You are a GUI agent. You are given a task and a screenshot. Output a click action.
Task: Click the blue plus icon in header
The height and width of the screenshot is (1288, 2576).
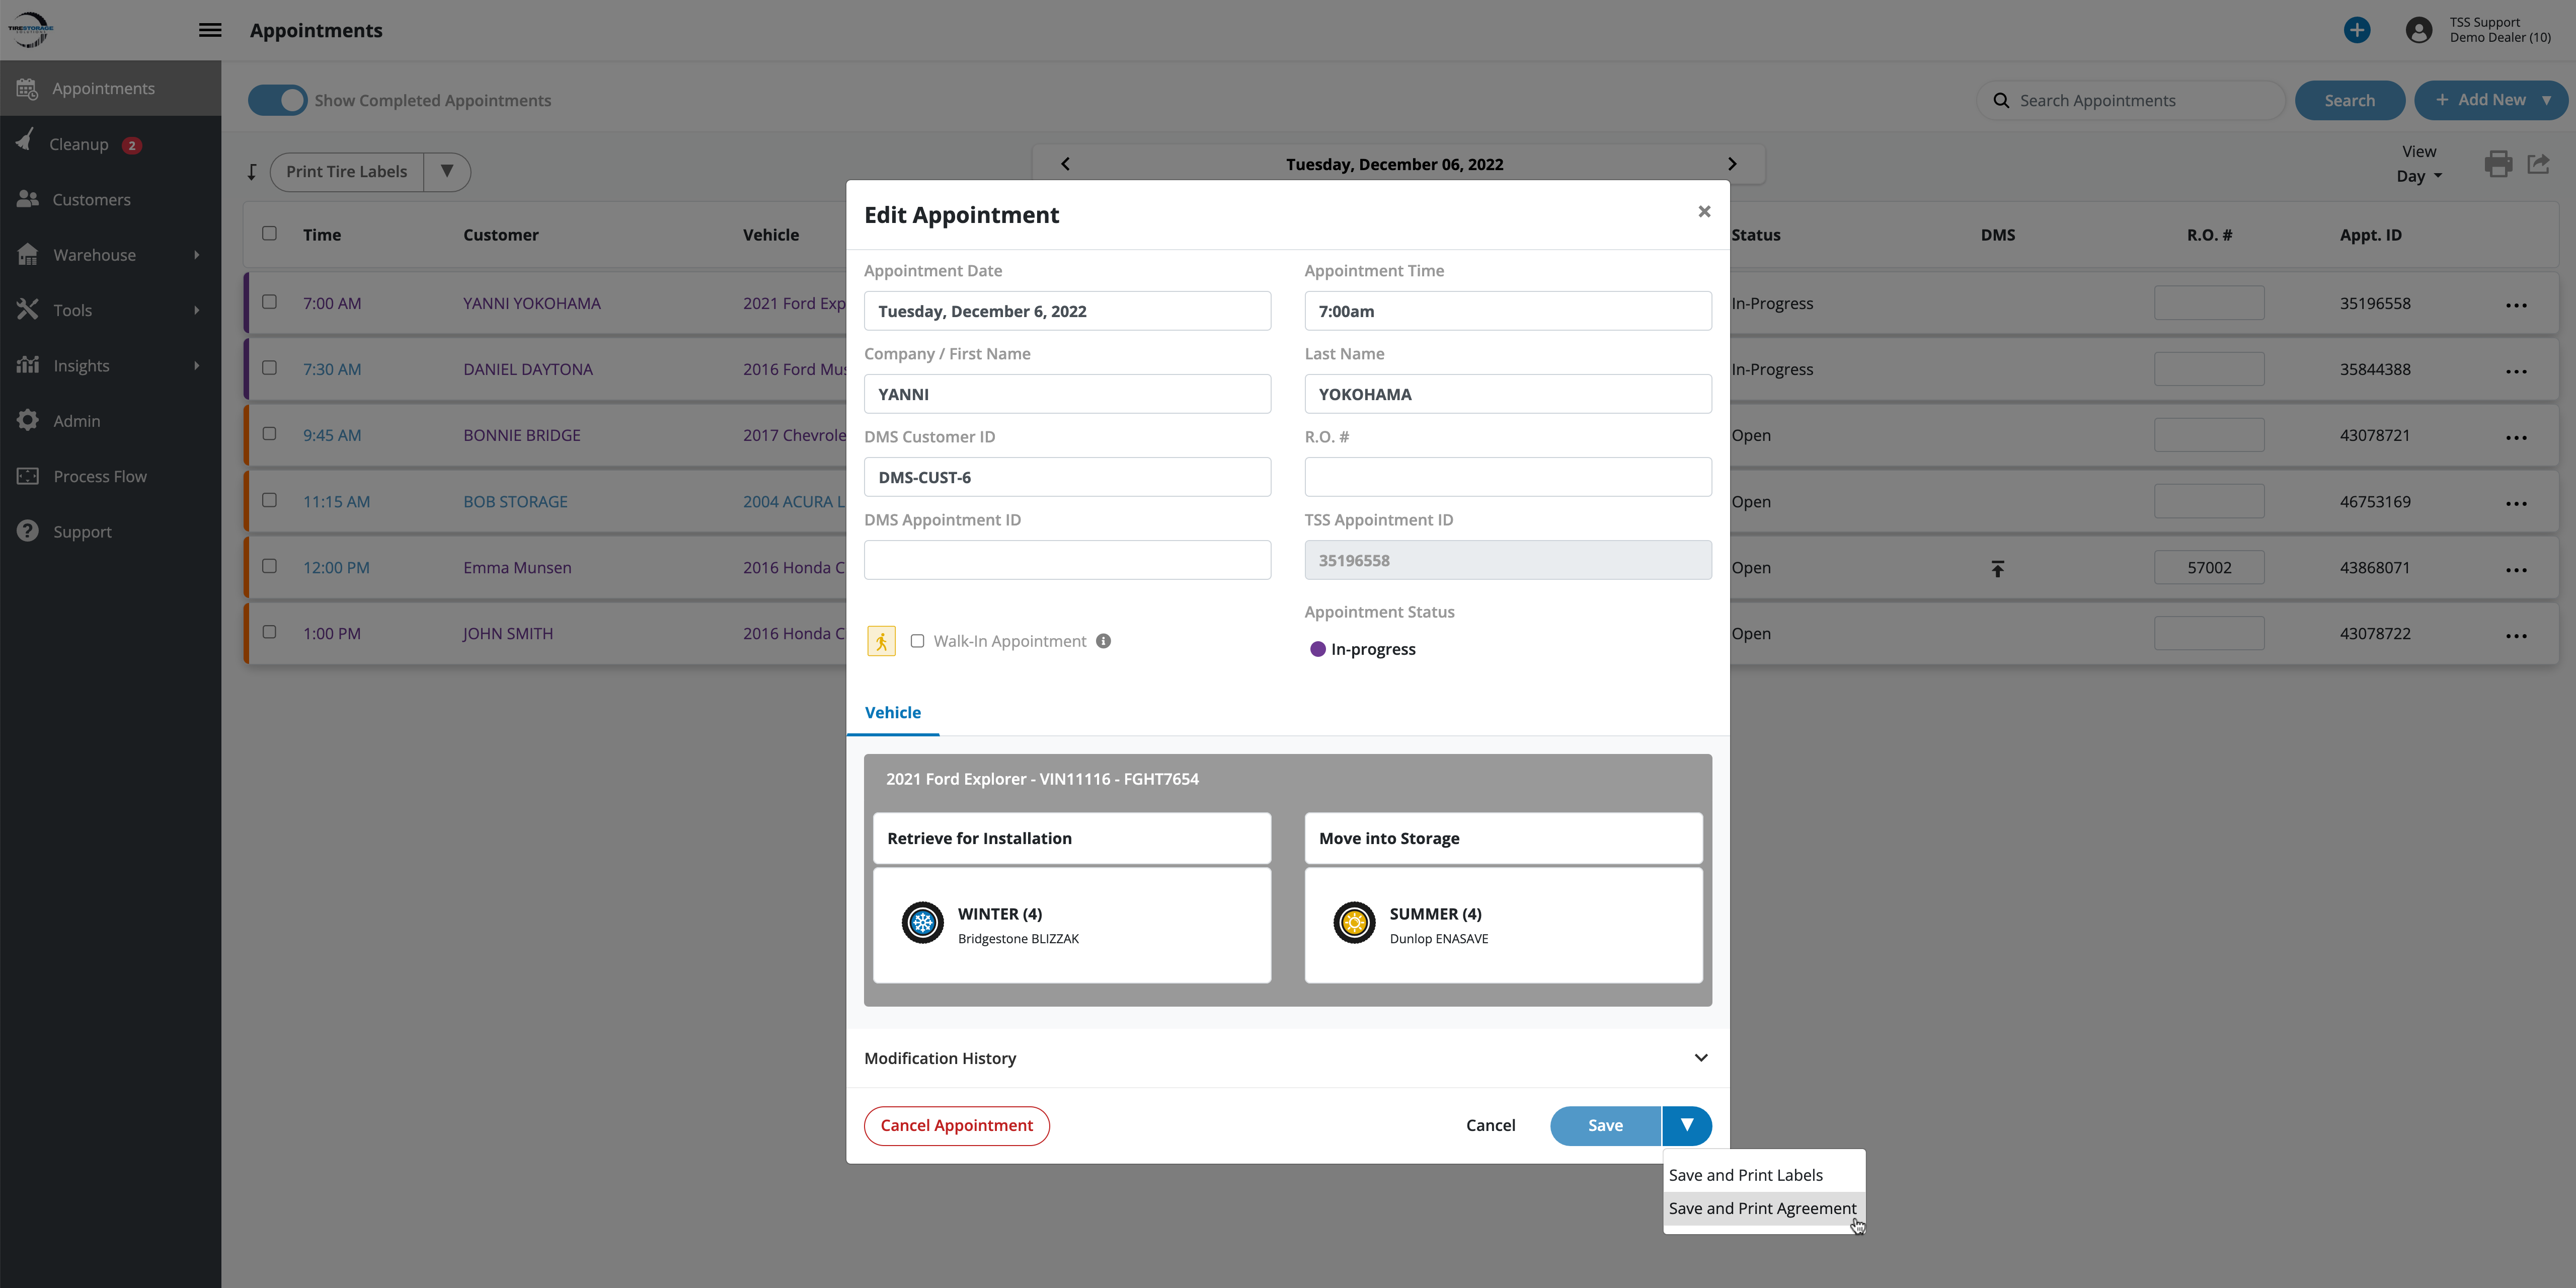[2356, 30]
